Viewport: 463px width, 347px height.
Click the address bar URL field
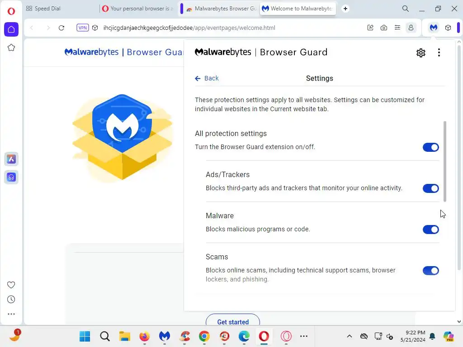[189, 28]
